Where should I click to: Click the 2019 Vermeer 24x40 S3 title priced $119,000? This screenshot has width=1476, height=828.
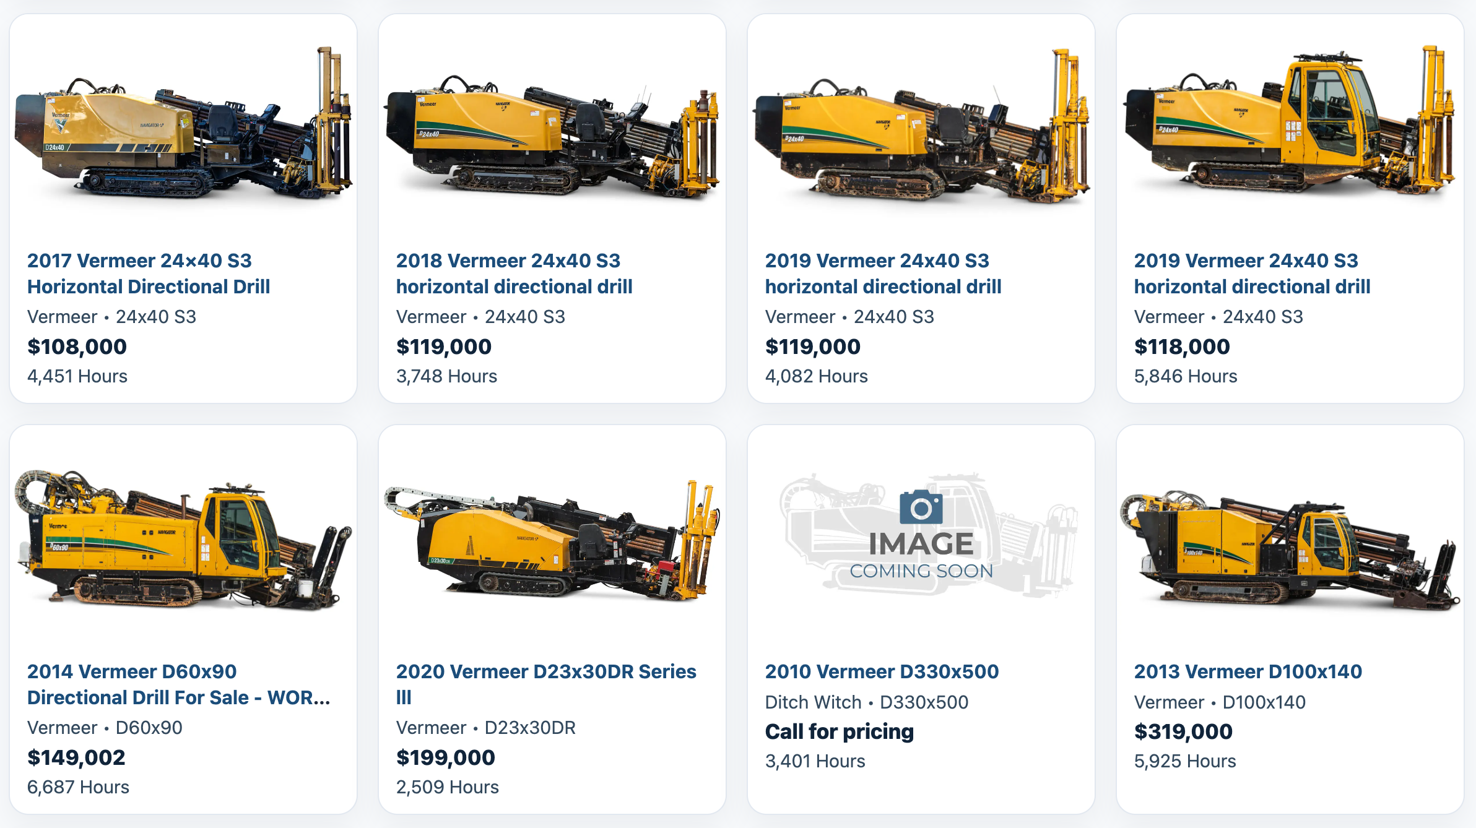(x=883, y=274)
